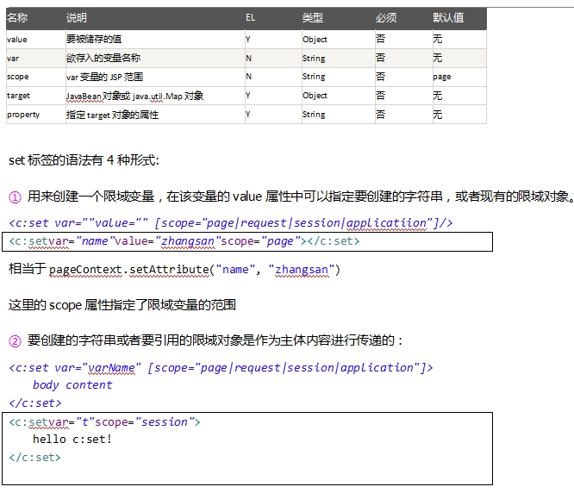Click the italic syntax line with var="" value=""
The image size is (574, 493).
[231, 223]
